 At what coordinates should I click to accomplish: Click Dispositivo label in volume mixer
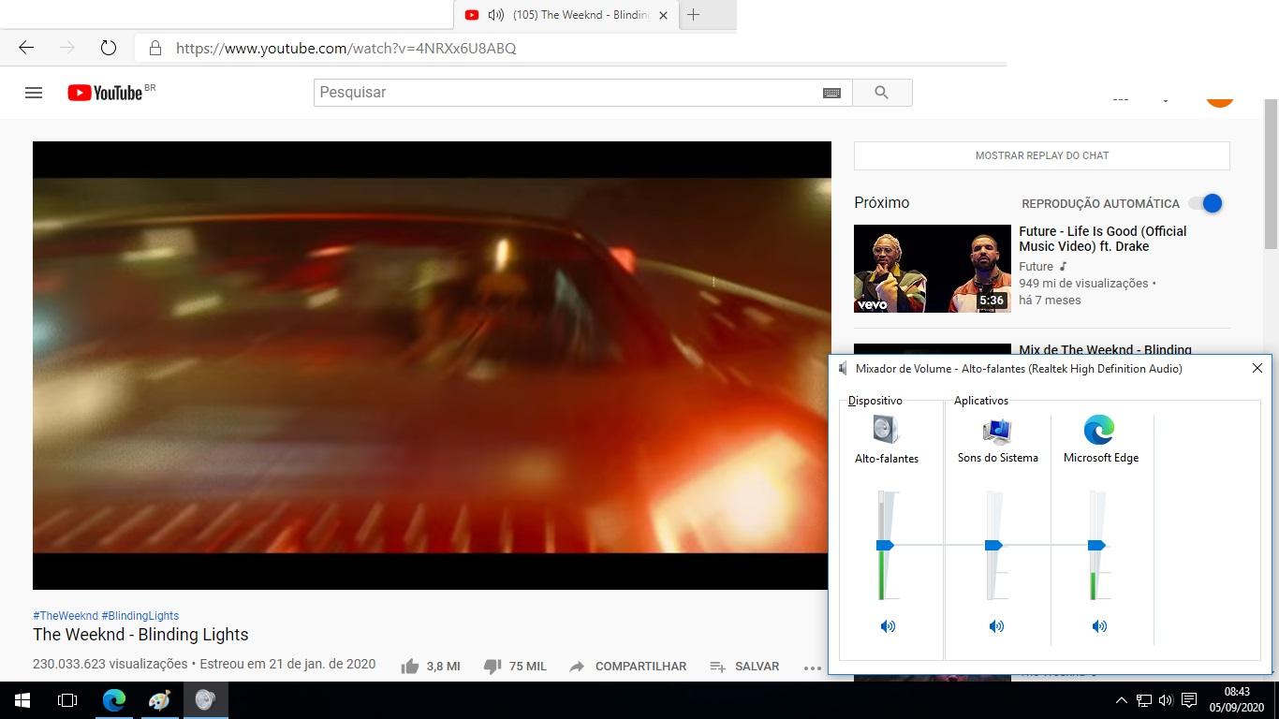point(875,401)
